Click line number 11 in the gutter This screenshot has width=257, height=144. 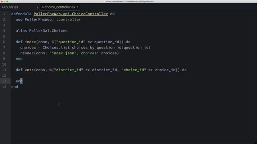4,70
